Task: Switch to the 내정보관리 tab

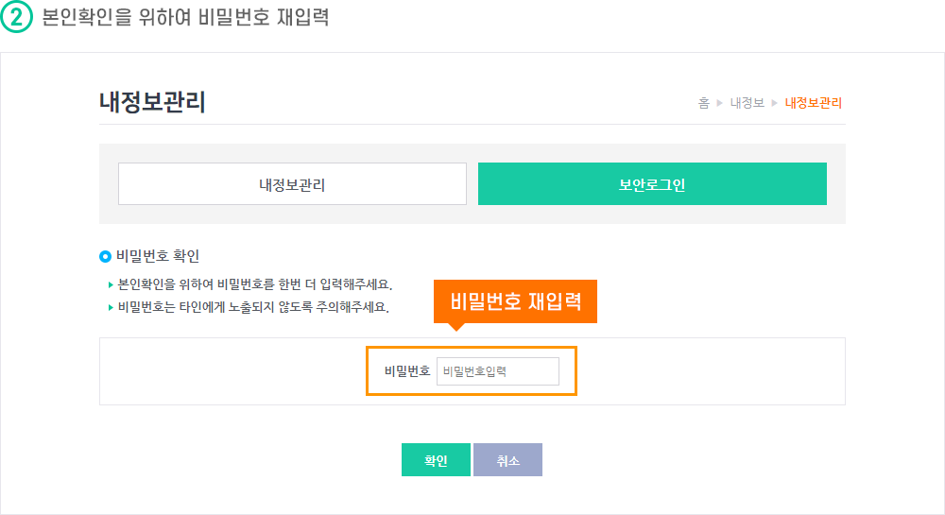Action: coord(292,183)
